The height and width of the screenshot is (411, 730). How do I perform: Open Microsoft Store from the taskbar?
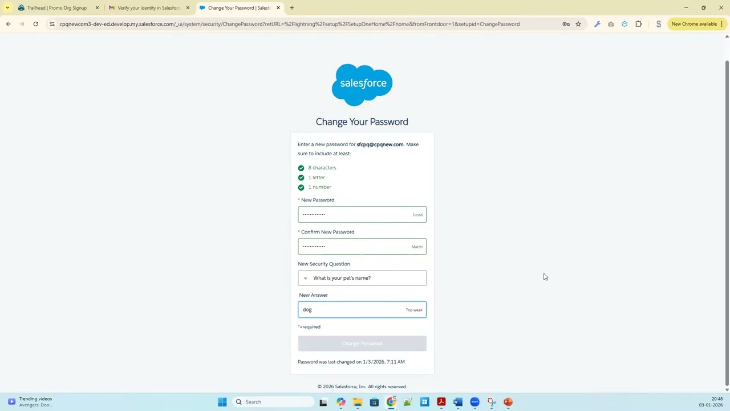tap(374, 402)
